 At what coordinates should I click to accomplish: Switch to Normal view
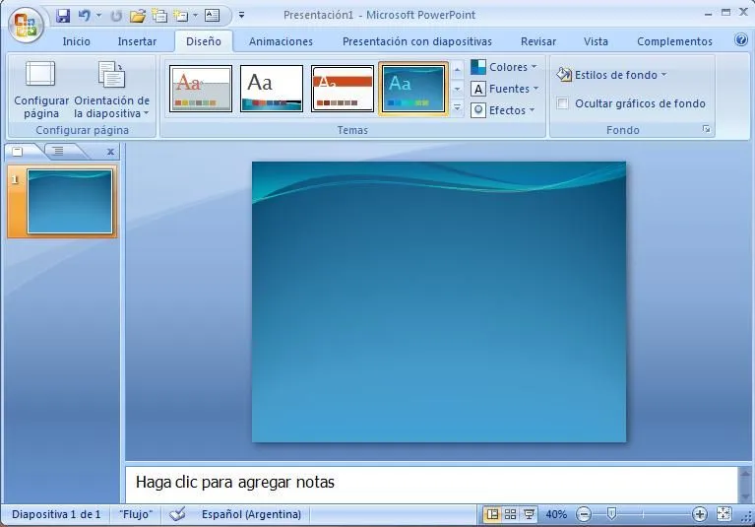pos(492,514)
